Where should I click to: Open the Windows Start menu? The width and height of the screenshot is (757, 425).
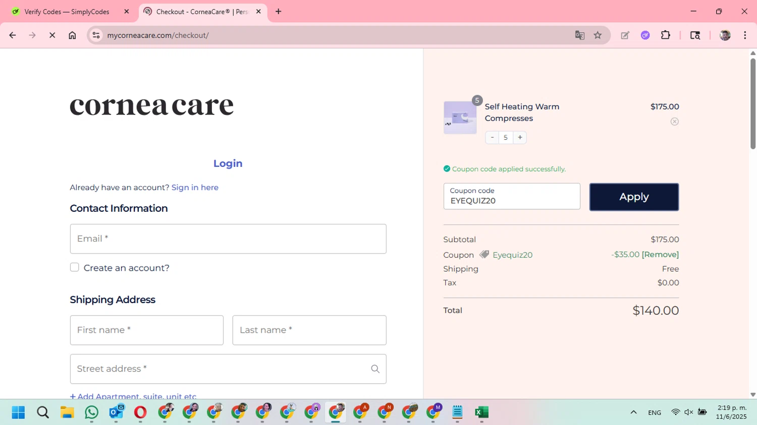click(x=18, y=412)
